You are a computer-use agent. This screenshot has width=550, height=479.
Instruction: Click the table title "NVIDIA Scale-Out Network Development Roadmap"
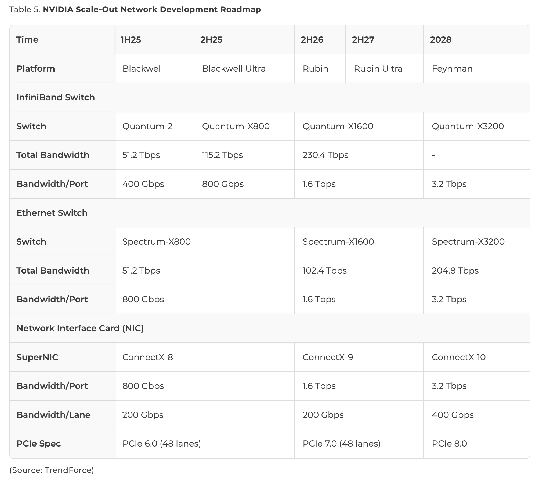(152, 9)
